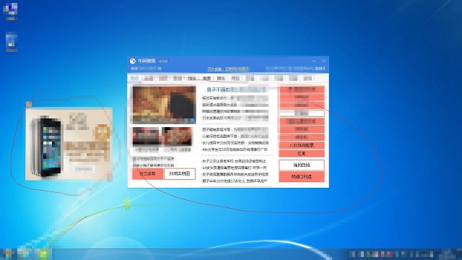Image resolution: width=462 pixels, height=260 pixels.
Task: Open the underlined link in blue header
Action: tap(228, 69)
